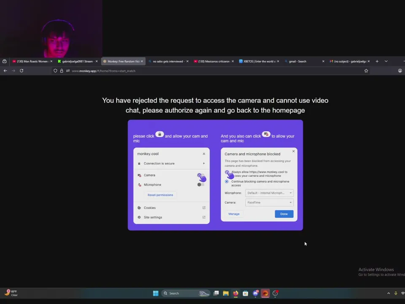Viewport: 405px width, 304px height.
Task: Open the site permissions icon in address bar
Action: pos(68,71)
